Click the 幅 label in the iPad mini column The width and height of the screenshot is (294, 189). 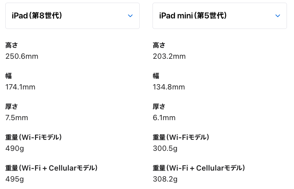click(156, 75)
